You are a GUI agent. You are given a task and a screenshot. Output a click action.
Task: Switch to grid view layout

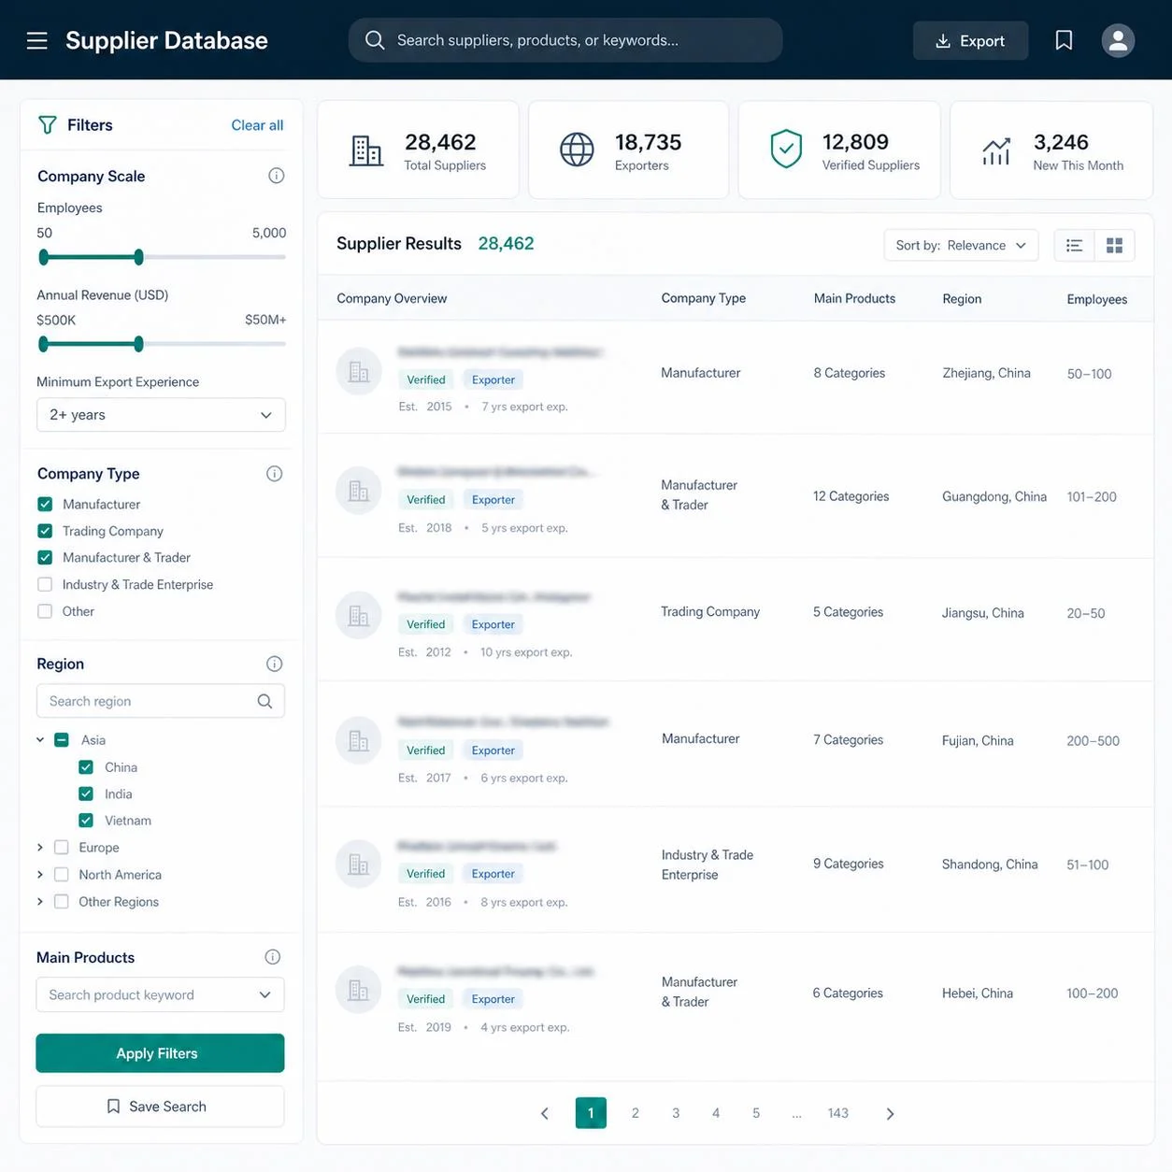(x=1114, y=245)
